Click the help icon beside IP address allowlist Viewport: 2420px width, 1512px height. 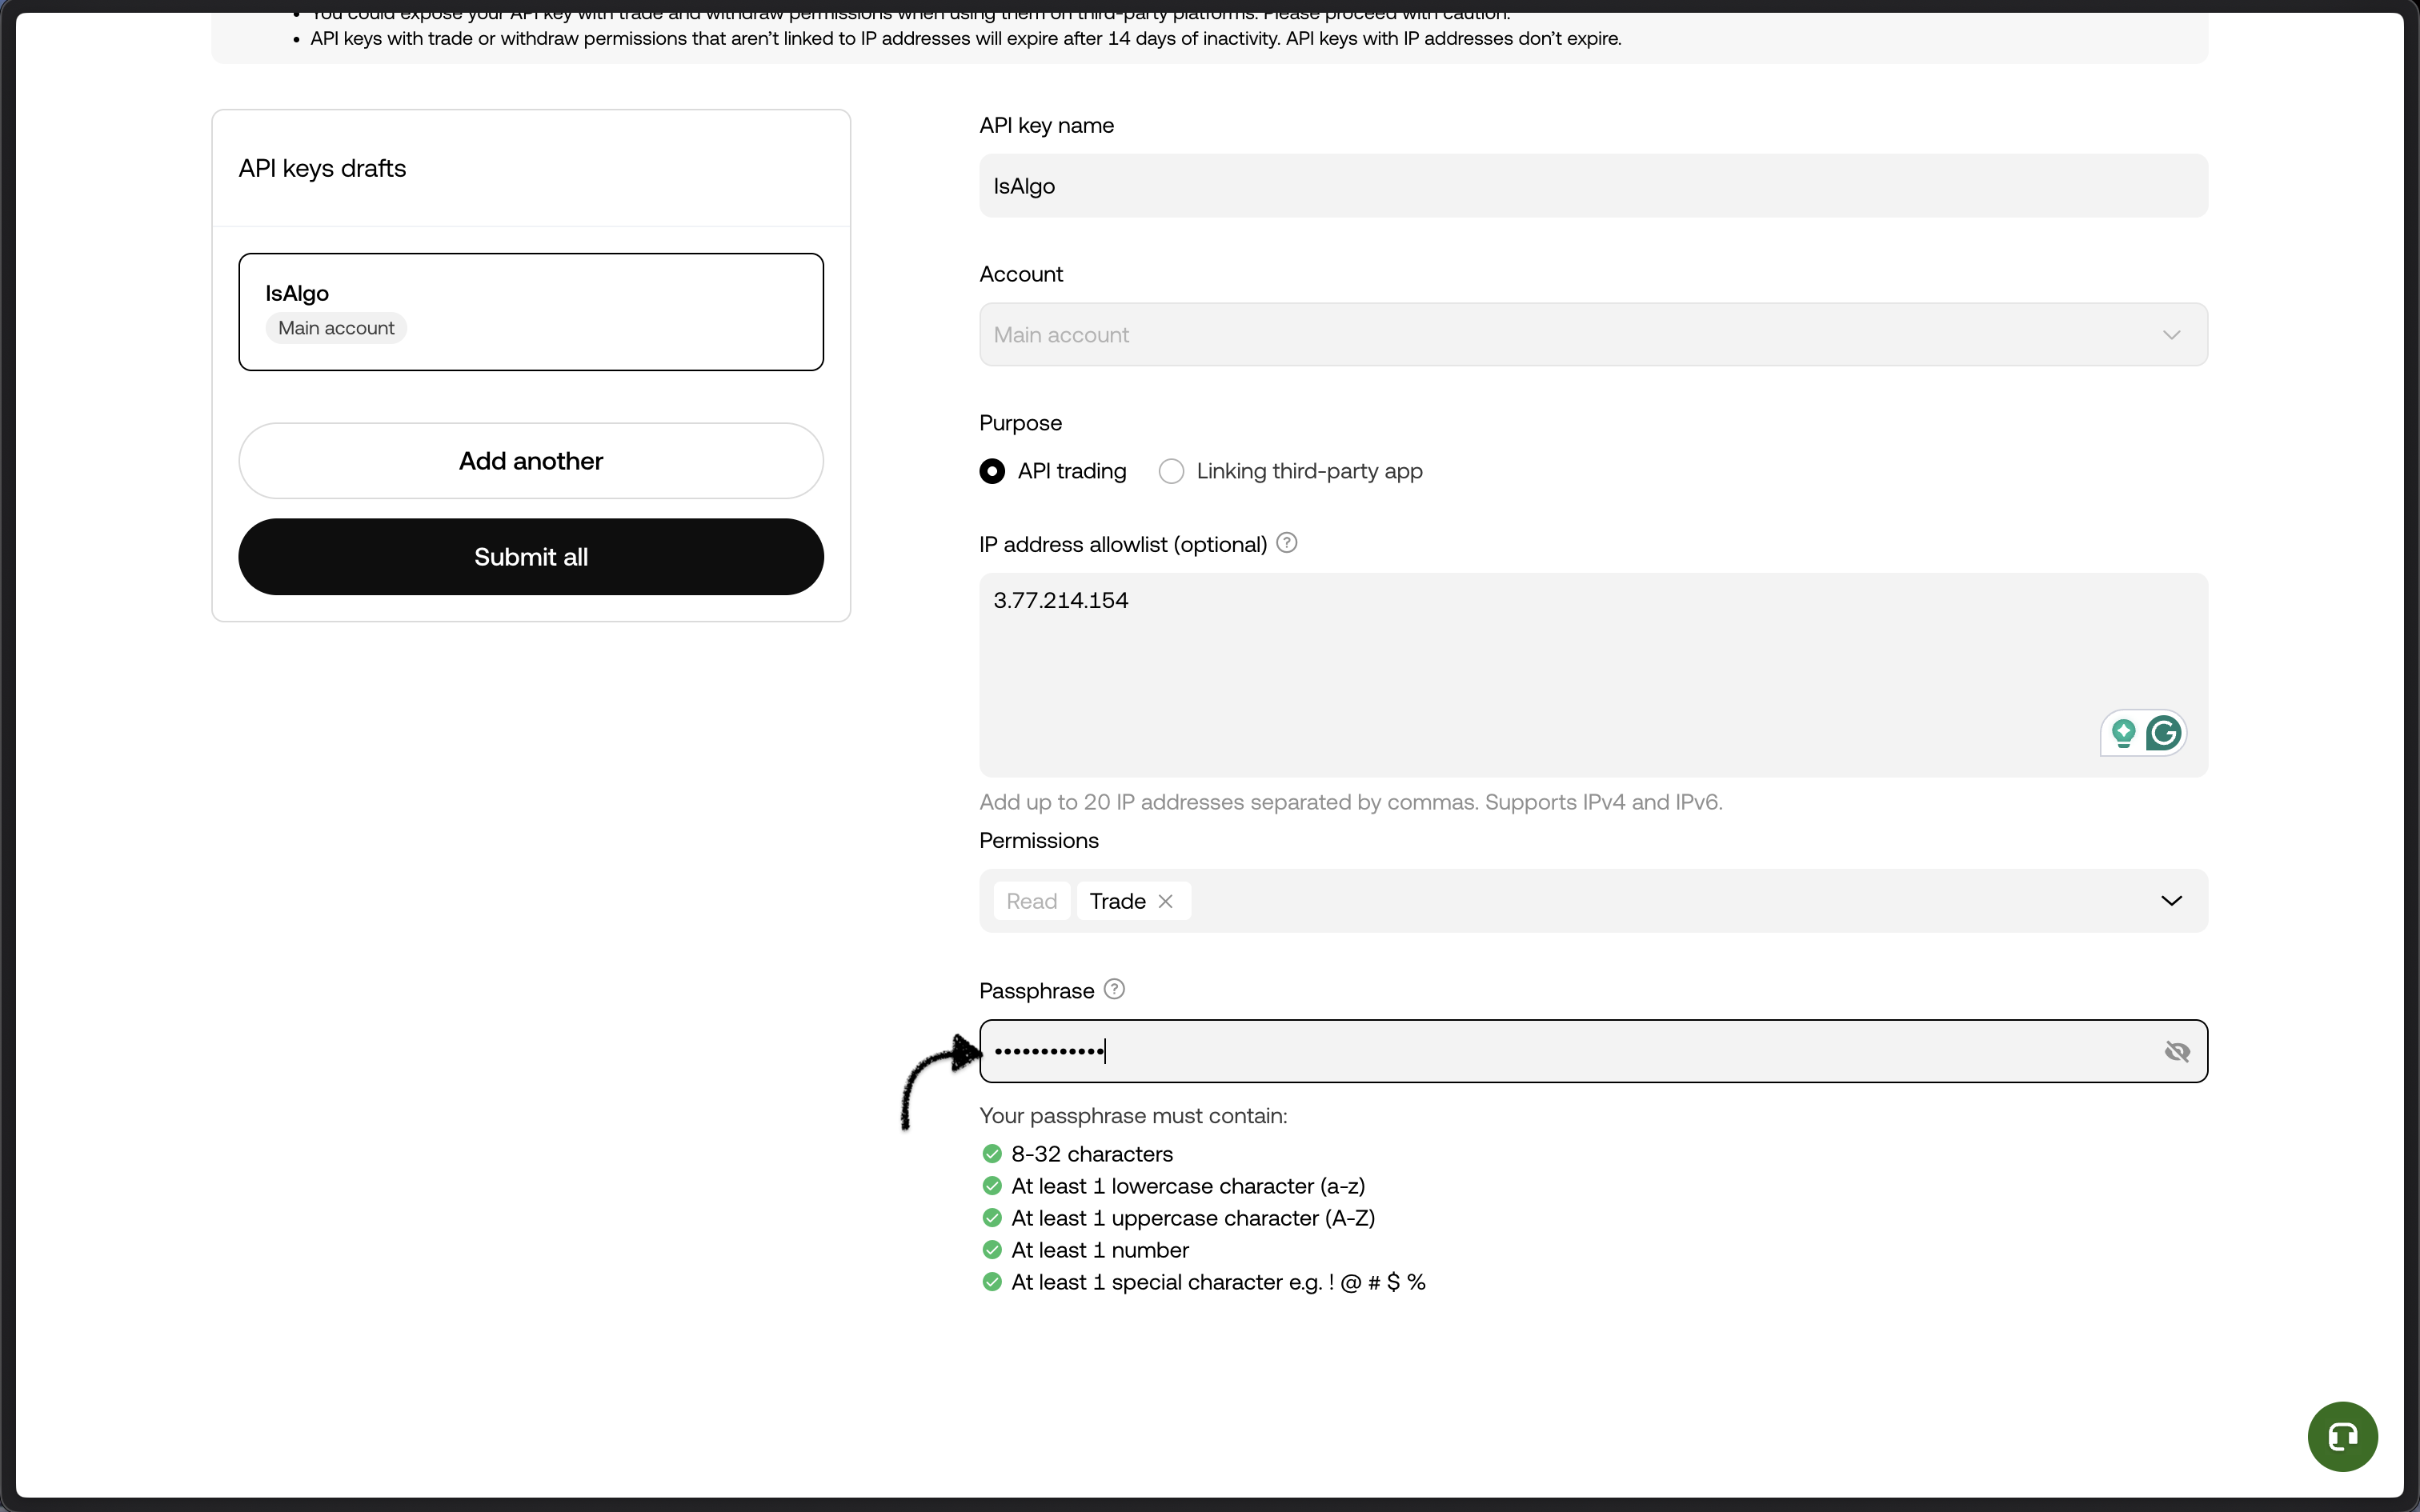(x=1286, y=542)
